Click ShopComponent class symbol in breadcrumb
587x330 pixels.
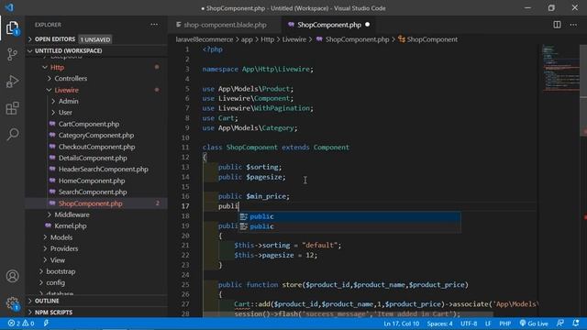click(432, 39)
